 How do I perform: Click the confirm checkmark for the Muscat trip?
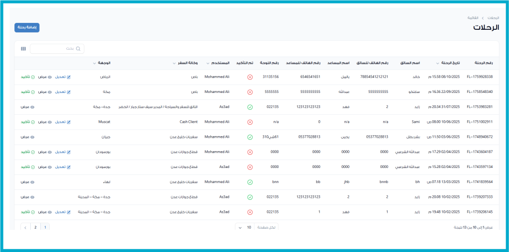click(33, 122)
